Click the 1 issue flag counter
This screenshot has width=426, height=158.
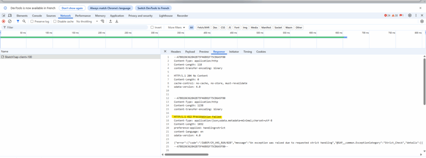pos(401,15)
